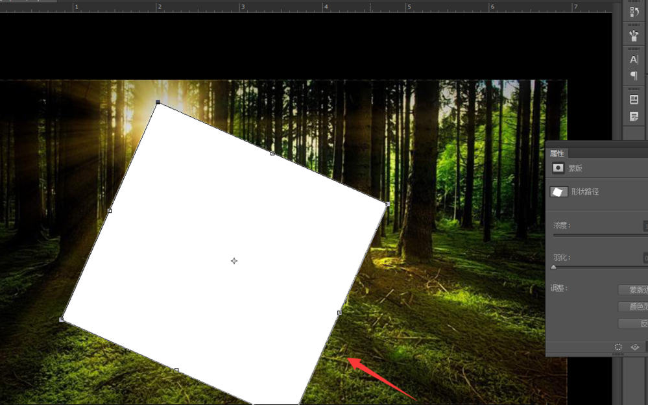Click the 蒙版边缘 button
This screenshot has width=648, height=405.
633,290
